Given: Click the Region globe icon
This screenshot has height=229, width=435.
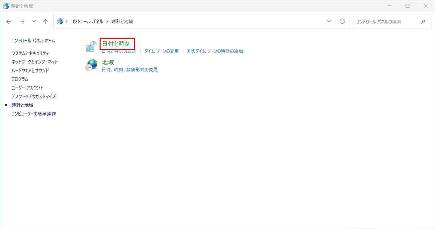Looking at the screenshot, I should (x=91, y=65).
